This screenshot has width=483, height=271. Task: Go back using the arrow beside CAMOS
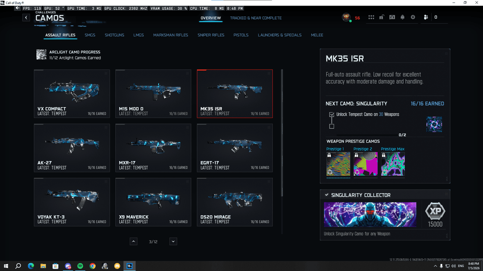pyautogui.click(x=26, y=17)
